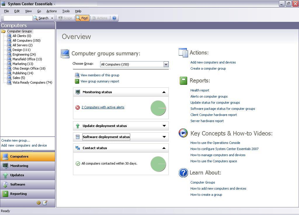Image resolution: width=299 pixels, height=215 pixels.
Task: Click View members of this group
Action: click(x=100, y=75)
